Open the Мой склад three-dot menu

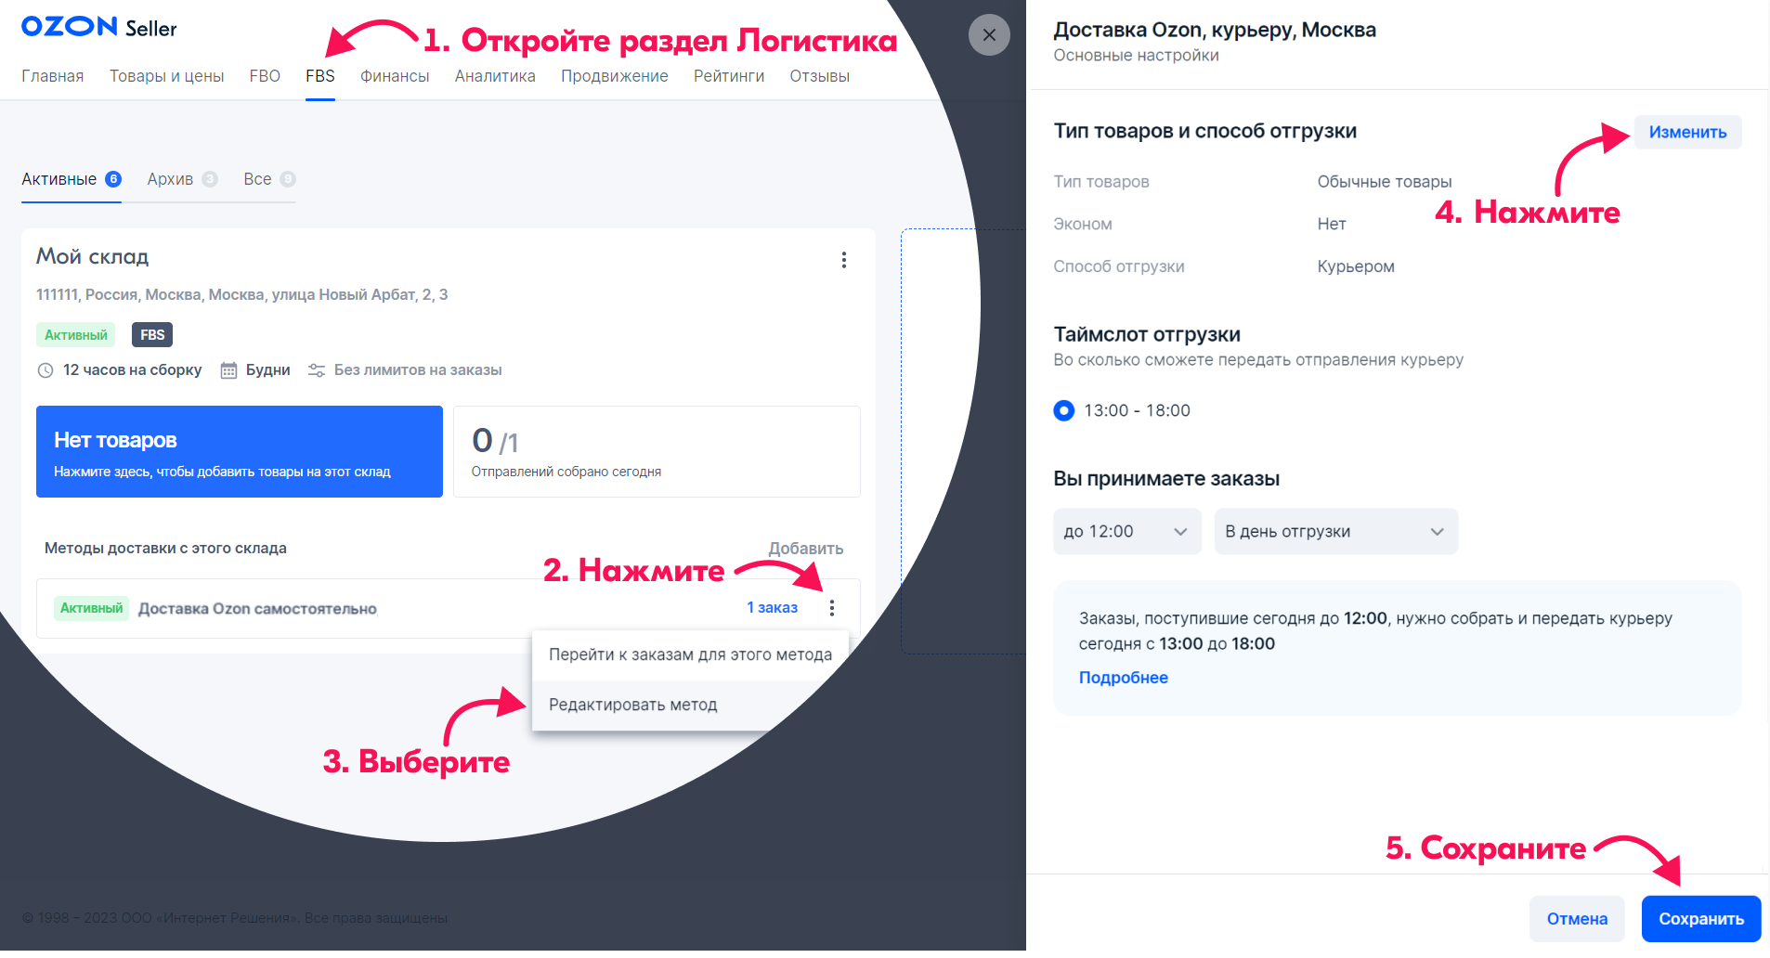(843, 260)
